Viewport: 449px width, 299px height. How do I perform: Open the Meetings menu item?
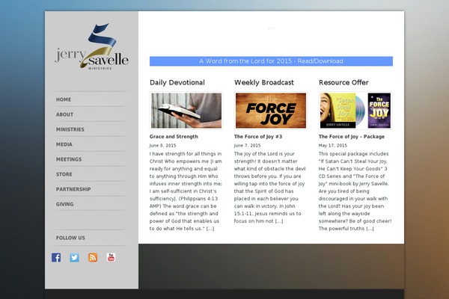(69, 159)
